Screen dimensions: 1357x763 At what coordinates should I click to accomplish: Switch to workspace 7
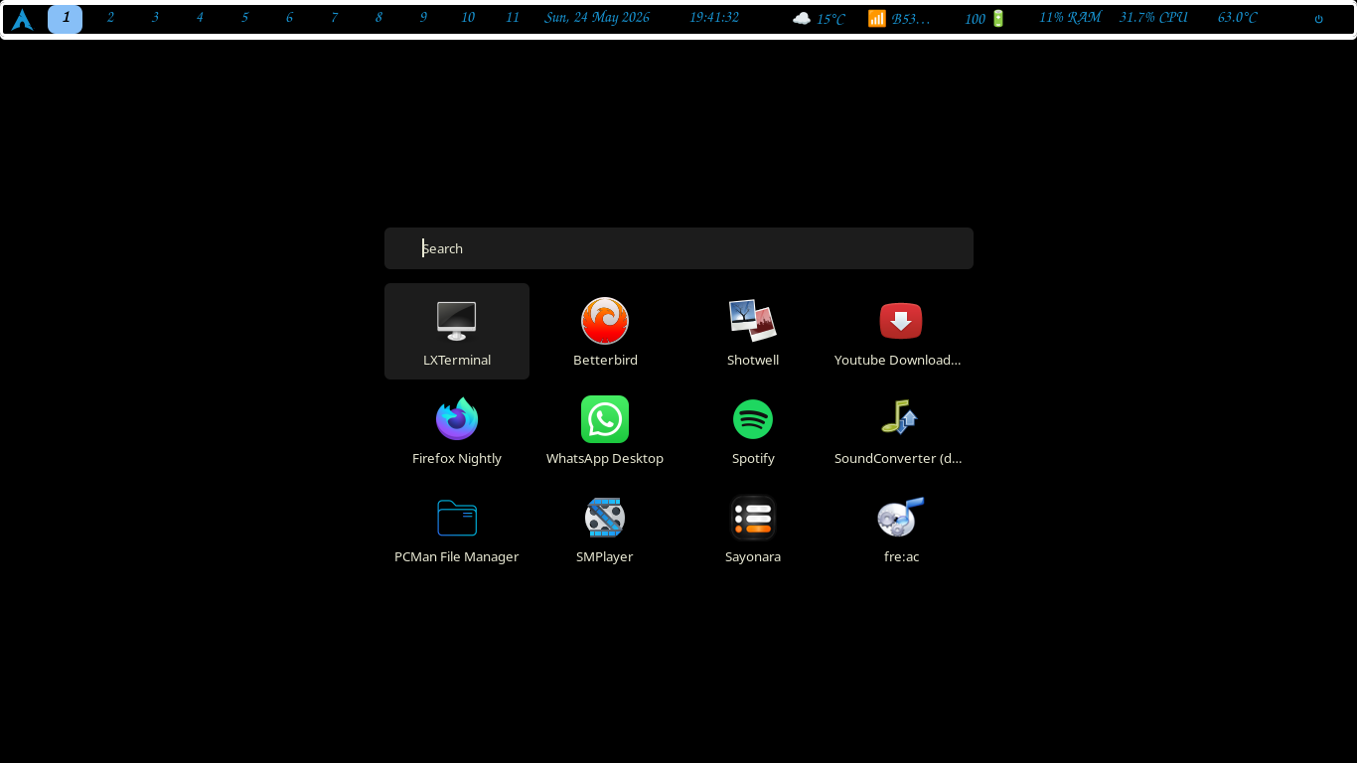pos(334,18)
